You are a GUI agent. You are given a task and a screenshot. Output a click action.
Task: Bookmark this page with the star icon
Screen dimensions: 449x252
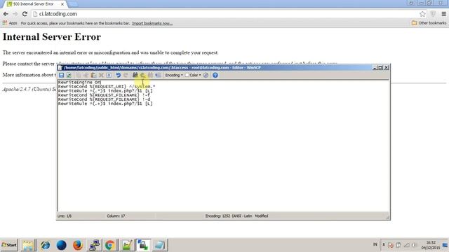pos(422,14)
